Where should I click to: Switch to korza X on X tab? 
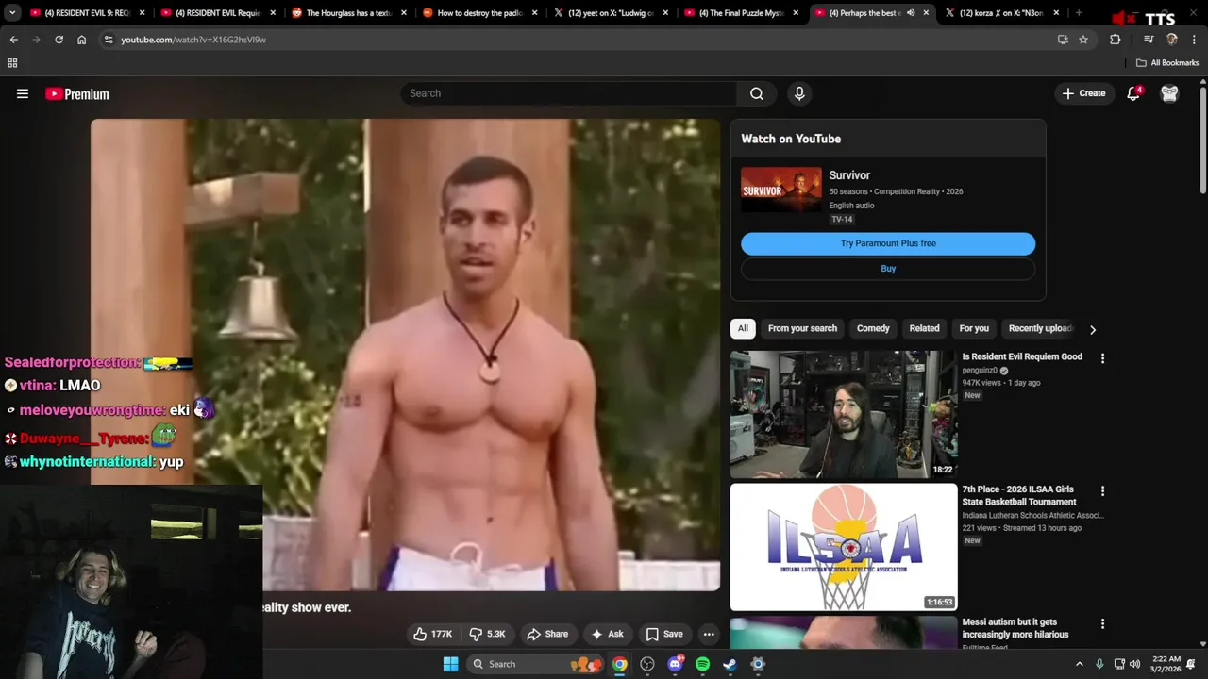click(x=1001, y=13)
